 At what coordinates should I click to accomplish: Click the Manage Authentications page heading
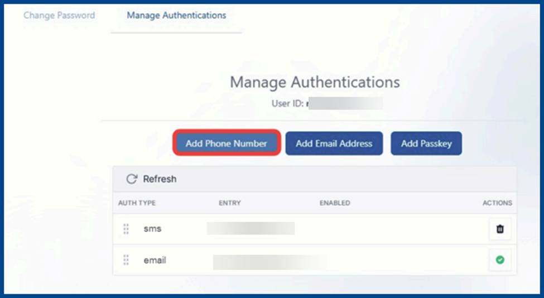315,82
